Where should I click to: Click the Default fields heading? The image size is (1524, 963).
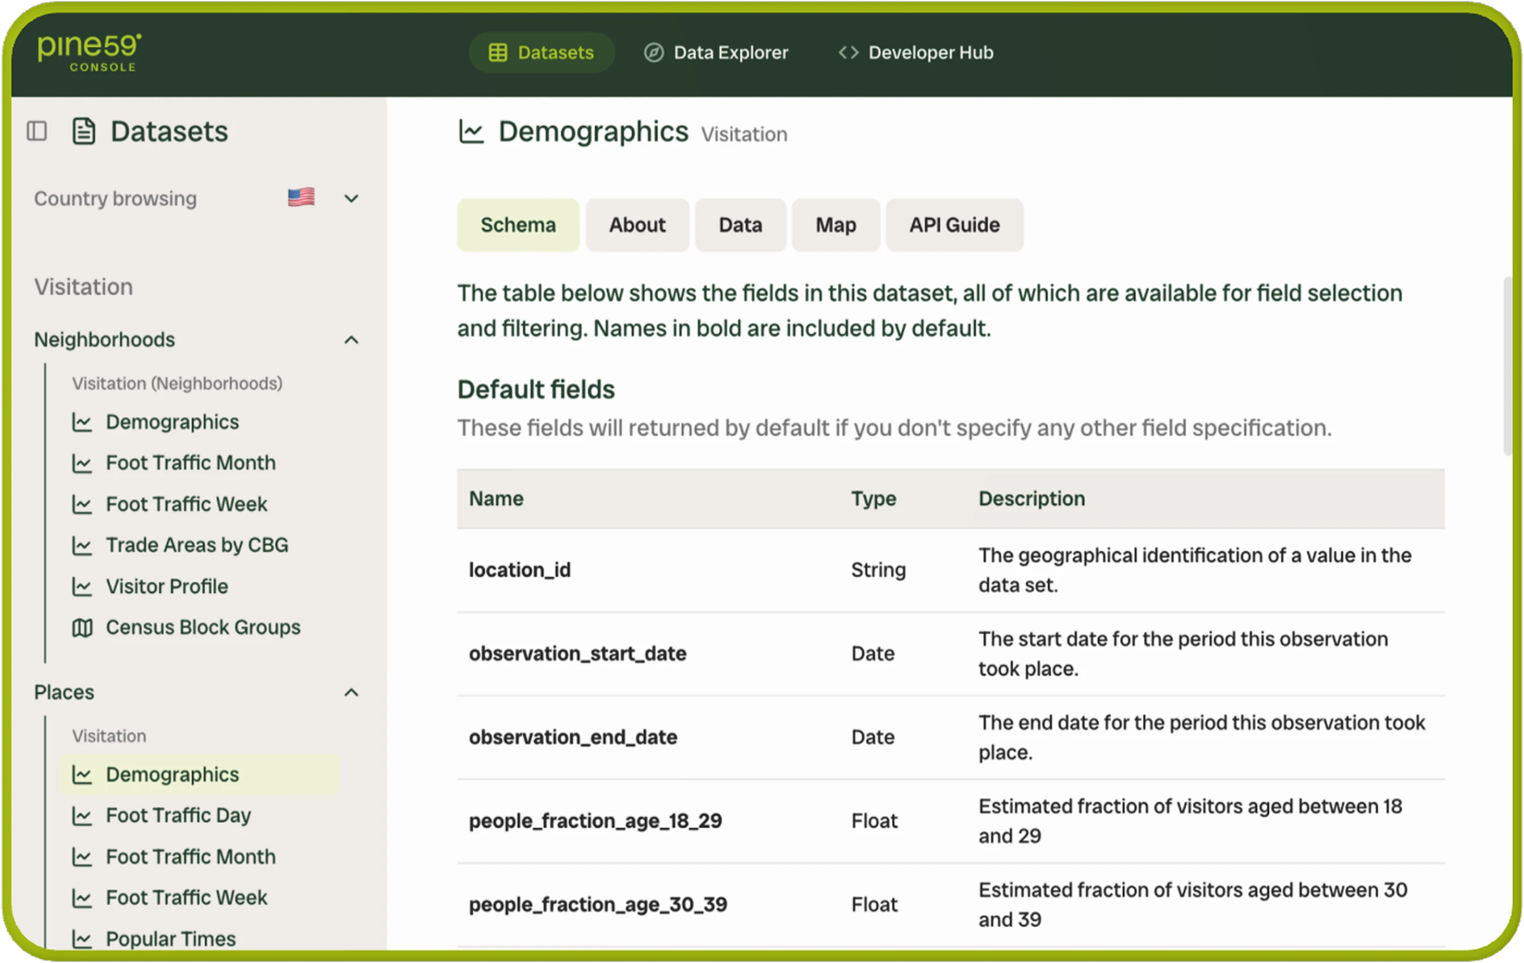tap(536, 390)
